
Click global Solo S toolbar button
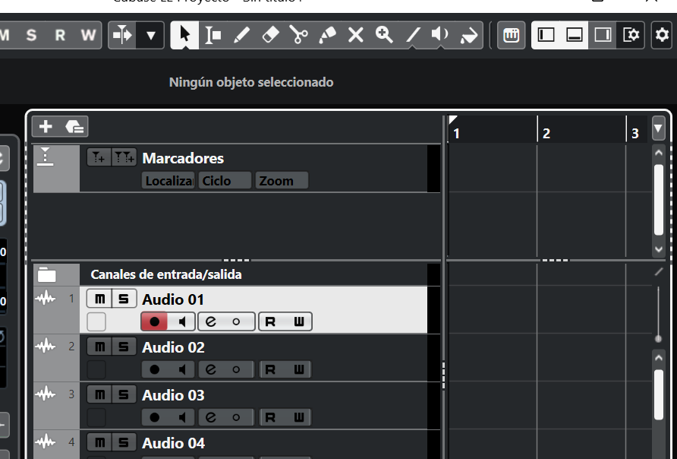(31, 35)
